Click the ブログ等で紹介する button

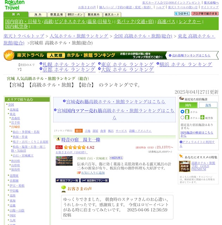point(205,14)
